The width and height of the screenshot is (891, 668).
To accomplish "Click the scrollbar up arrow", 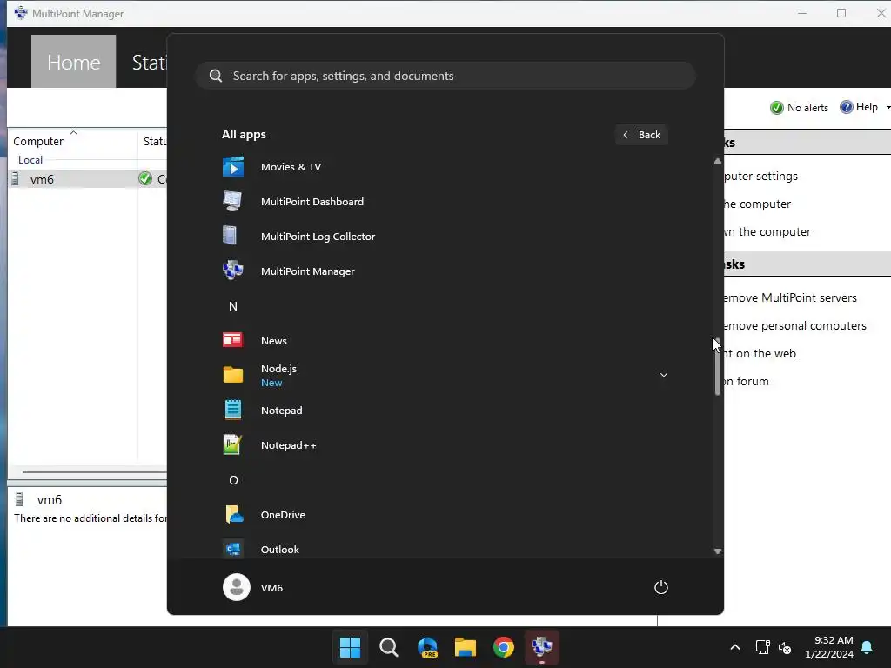I will [x=718, y=161].
